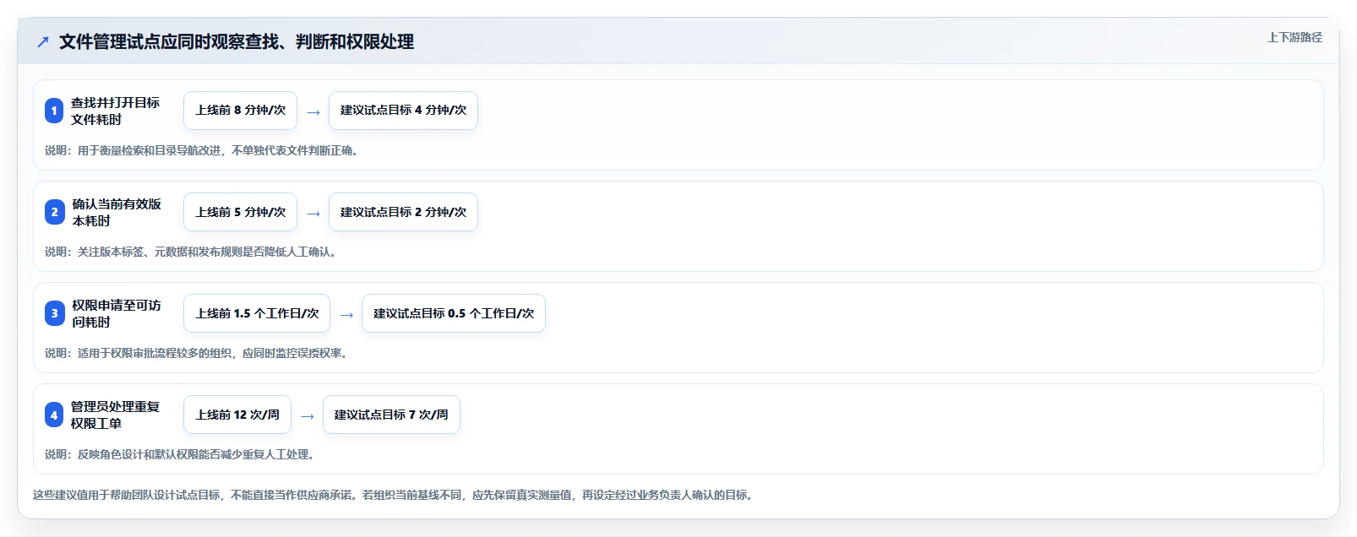Select the note 关注版本标签、元数据和发布规则

point(160,252)
